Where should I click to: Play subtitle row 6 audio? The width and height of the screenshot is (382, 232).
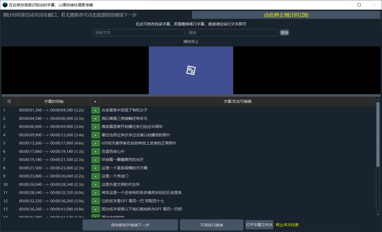(x=96, y=152)
